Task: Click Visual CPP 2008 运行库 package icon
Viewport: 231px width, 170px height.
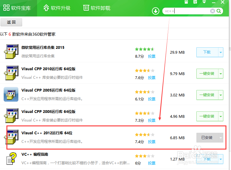Action: coord(11,116)
